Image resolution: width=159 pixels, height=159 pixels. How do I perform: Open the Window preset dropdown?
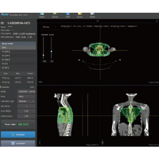coord(49,27)
